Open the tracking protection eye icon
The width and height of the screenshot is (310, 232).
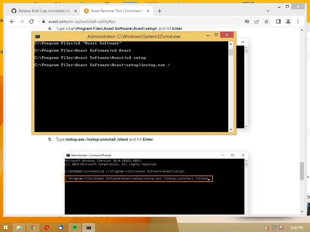[x=247, y=21]
